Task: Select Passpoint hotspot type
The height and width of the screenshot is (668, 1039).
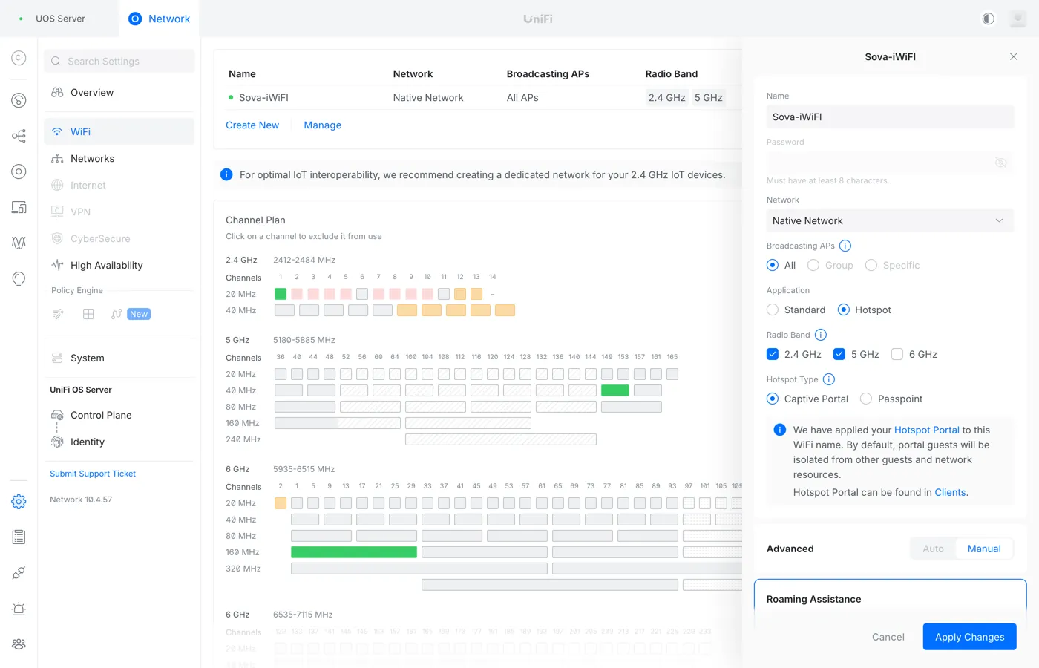Action: click(x=866, y=399)
